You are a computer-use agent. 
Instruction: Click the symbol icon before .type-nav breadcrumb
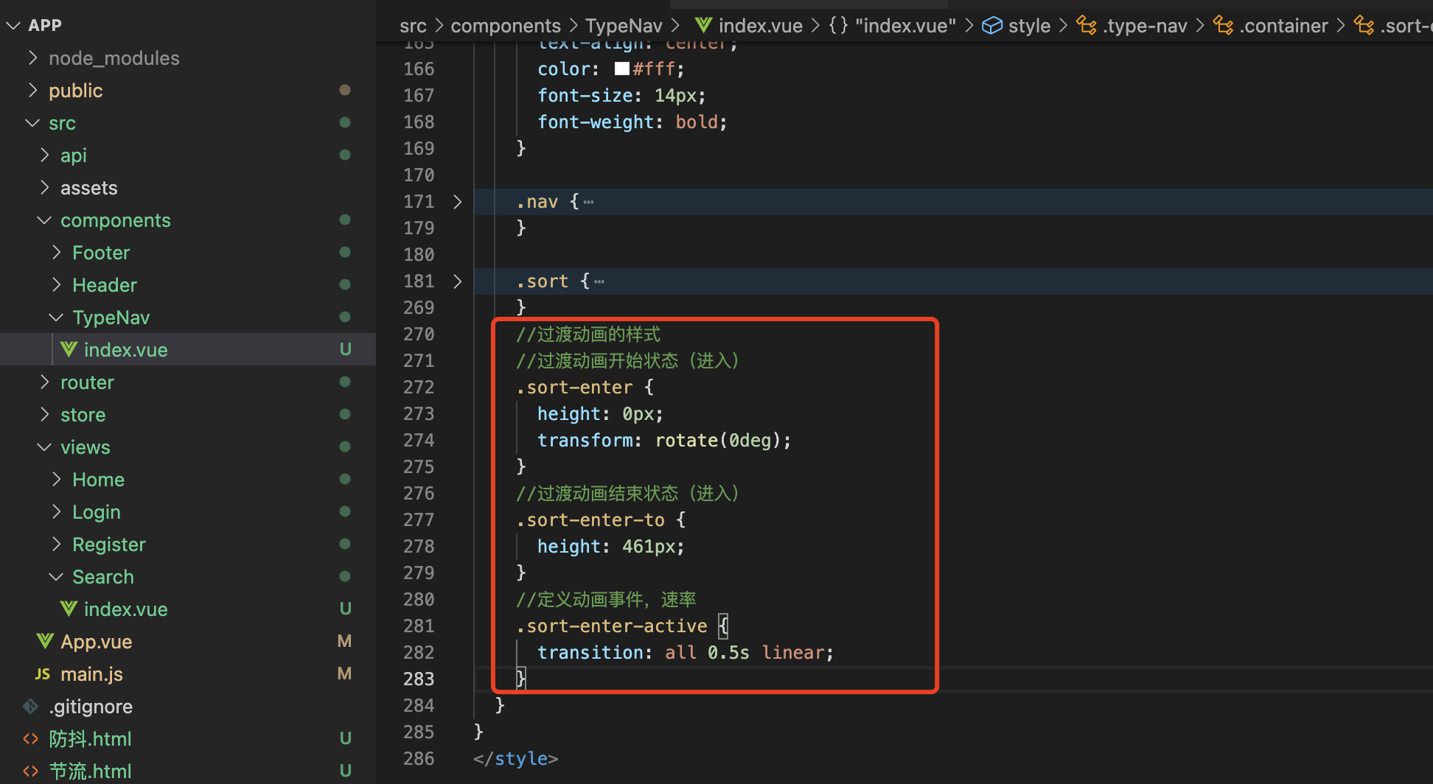tap(1086, 25)
